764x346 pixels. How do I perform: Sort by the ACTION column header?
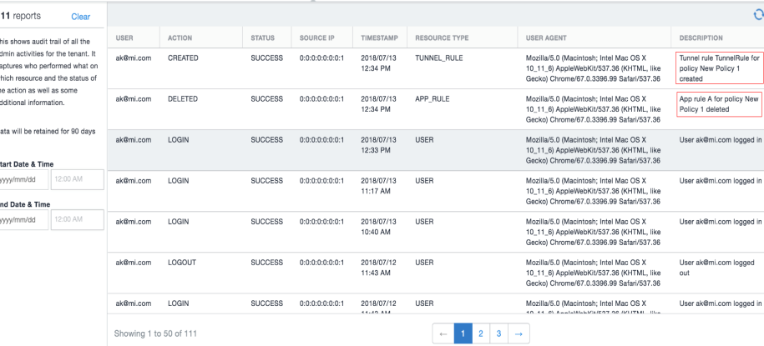tap(180, 38)
